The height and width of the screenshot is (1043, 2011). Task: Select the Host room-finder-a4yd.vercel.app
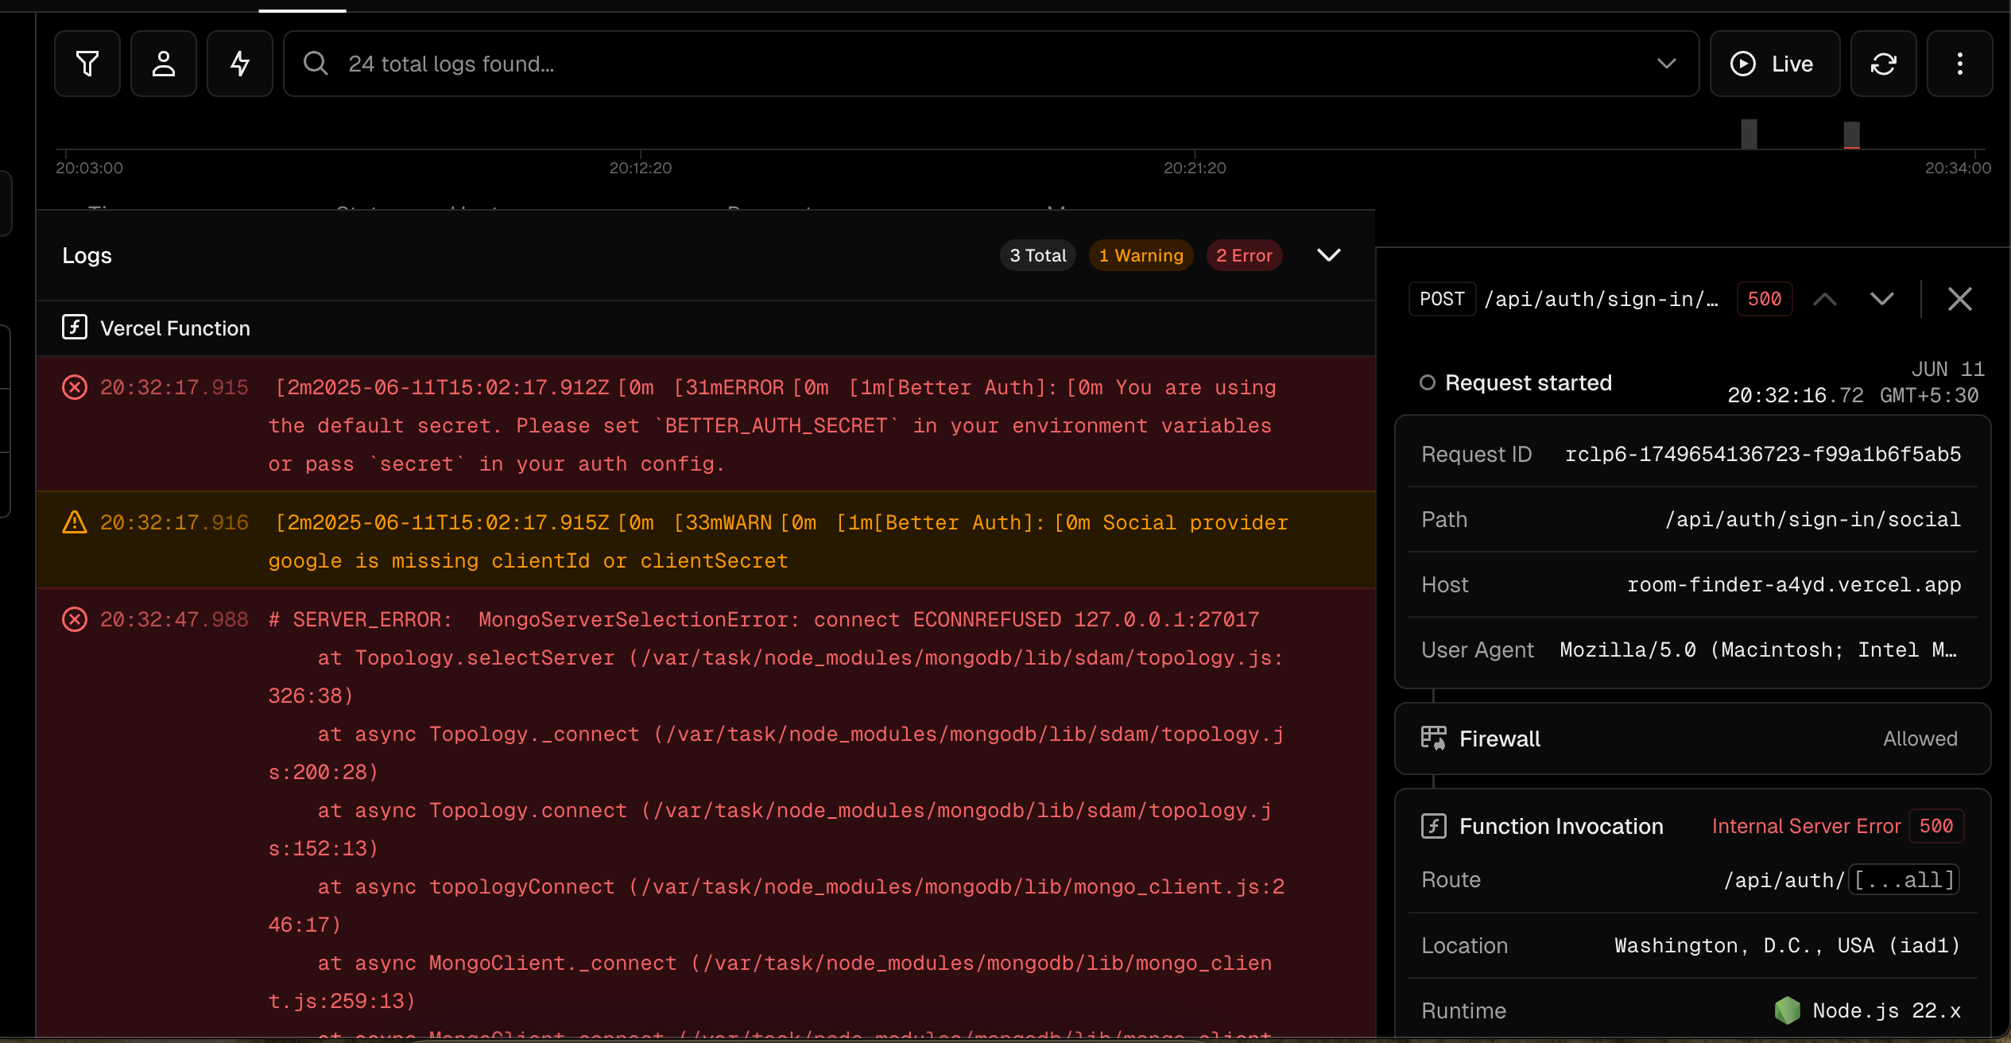coord(1794,584)
